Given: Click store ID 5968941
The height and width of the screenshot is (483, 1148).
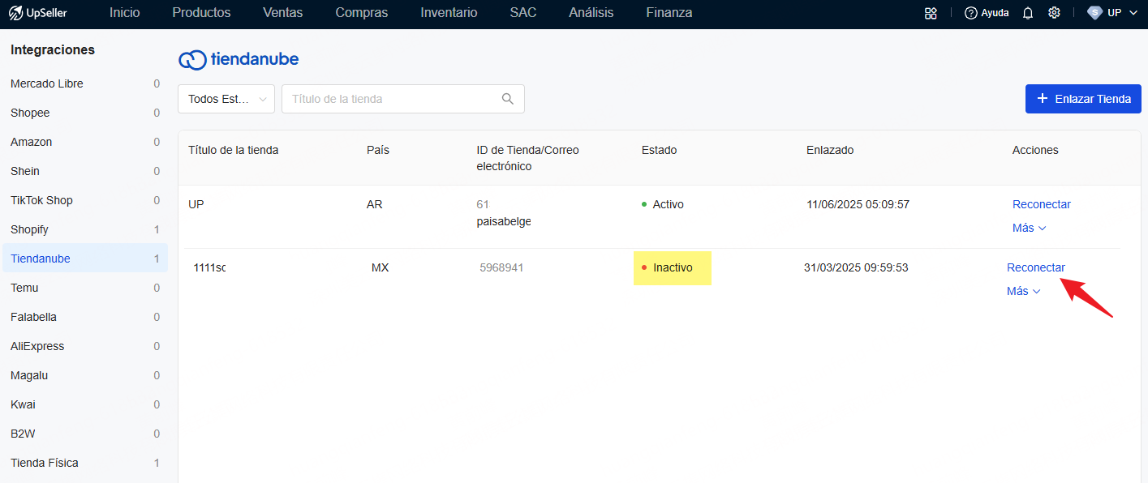Looking at the screenshot, I should coord(501,267).
